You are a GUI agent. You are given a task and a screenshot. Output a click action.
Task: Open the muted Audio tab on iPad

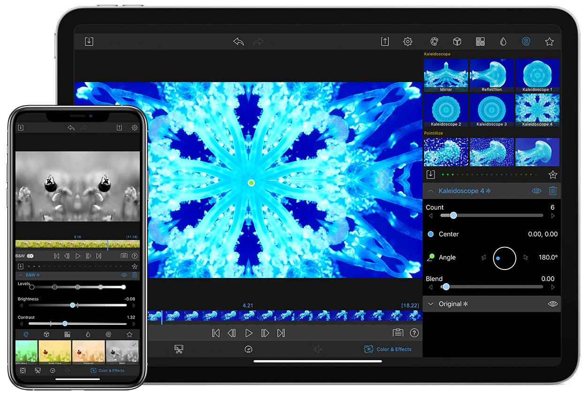click(x=318, y=349)
